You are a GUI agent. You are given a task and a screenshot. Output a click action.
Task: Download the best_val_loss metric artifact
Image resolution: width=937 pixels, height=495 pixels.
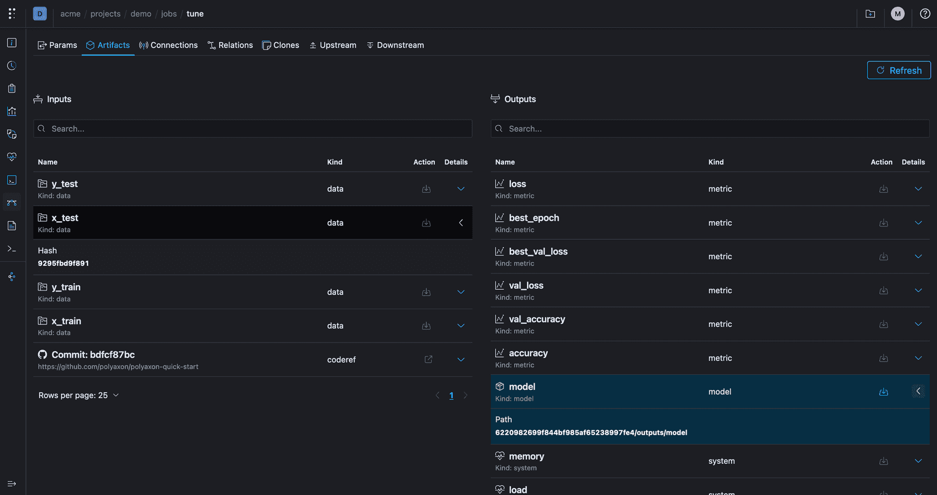pos(883,256)
